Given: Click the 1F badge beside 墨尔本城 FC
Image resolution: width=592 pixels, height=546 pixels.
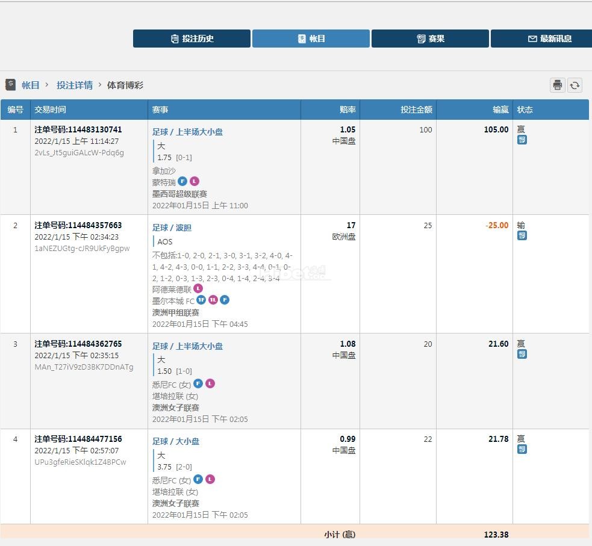Looking at the screenshot, I should click(x=201, y=300).
